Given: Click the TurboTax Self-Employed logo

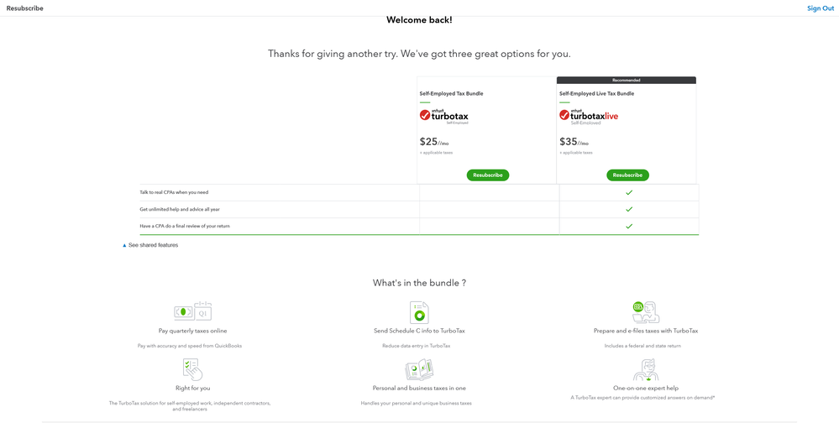Looking at the screenshot, I should pyautogui.click(x=444, y=116).
